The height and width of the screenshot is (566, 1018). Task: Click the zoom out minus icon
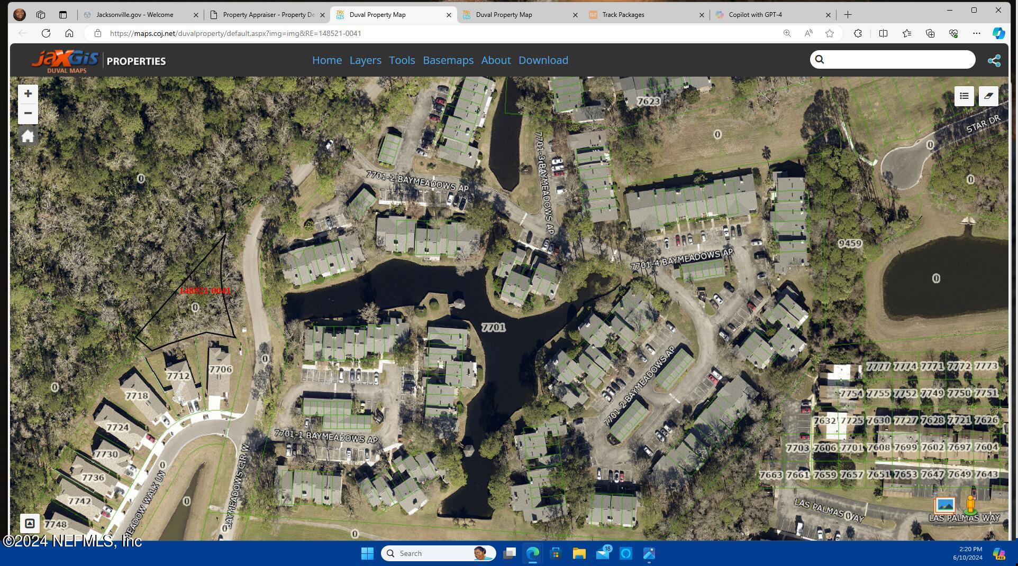[x=28, y=113]
